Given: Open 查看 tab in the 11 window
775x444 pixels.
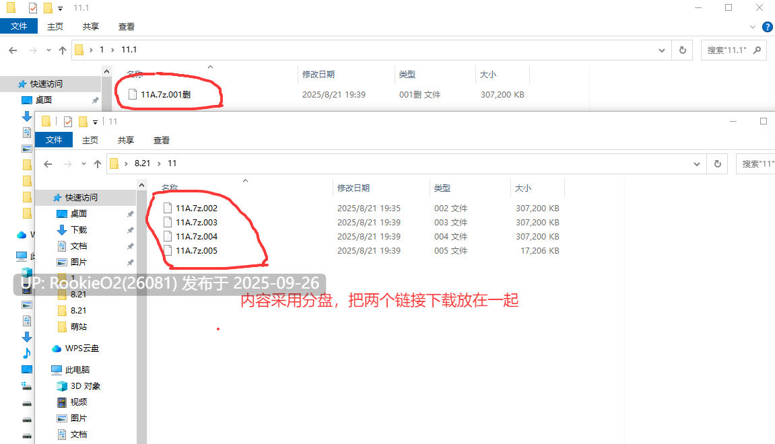Looking at the screenshot, I should (x=161, y=140).
